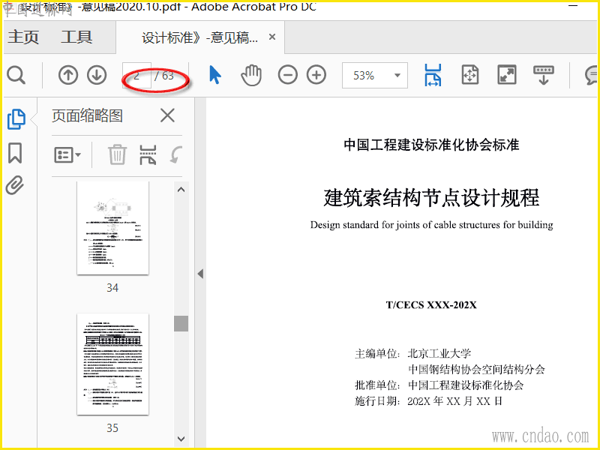Image resolution: width=600 pixels, height=450 pixels.
Task: Zoom out with the minus button
Action: [288, 75]
